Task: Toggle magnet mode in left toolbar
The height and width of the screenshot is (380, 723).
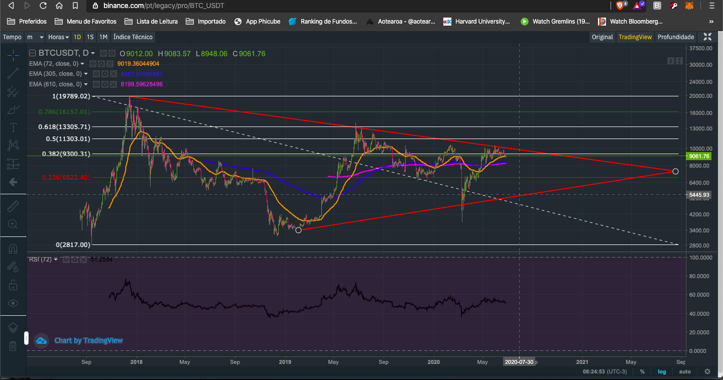Action: [x=13, y=249]
